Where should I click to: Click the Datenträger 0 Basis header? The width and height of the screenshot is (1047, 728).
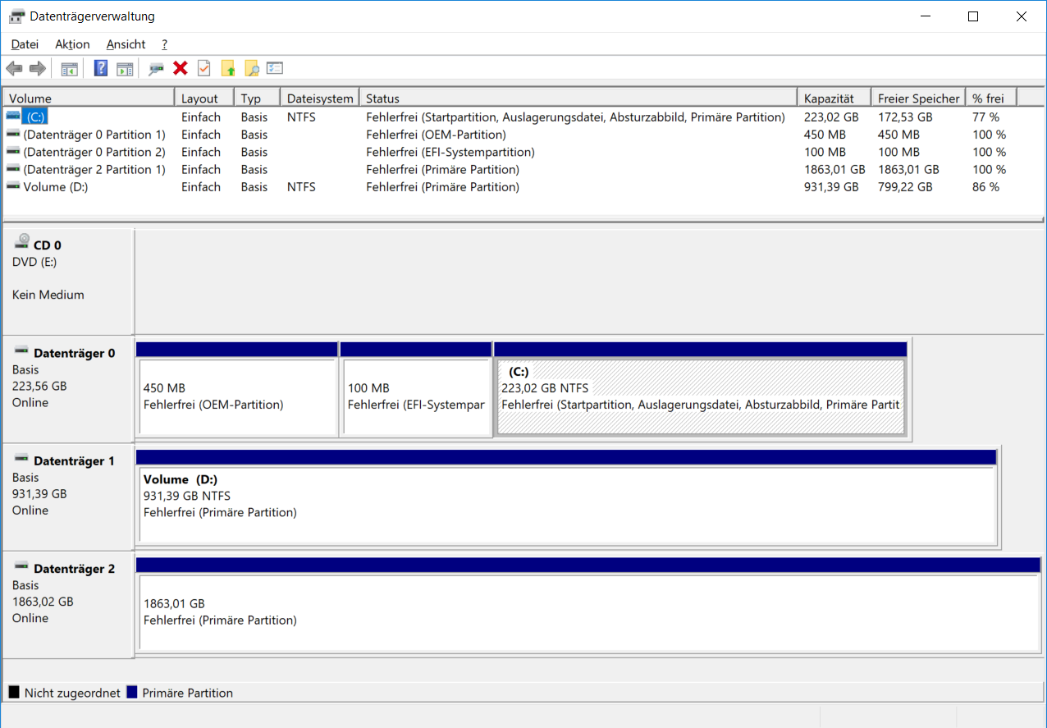coord(68,389)
